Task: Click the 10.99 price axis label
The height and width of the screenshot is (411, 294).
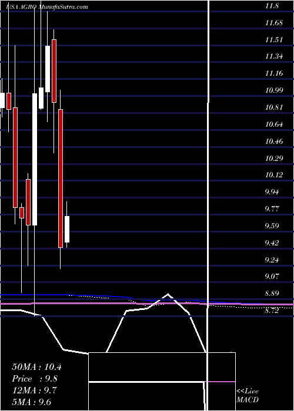Action: [274, 90]
